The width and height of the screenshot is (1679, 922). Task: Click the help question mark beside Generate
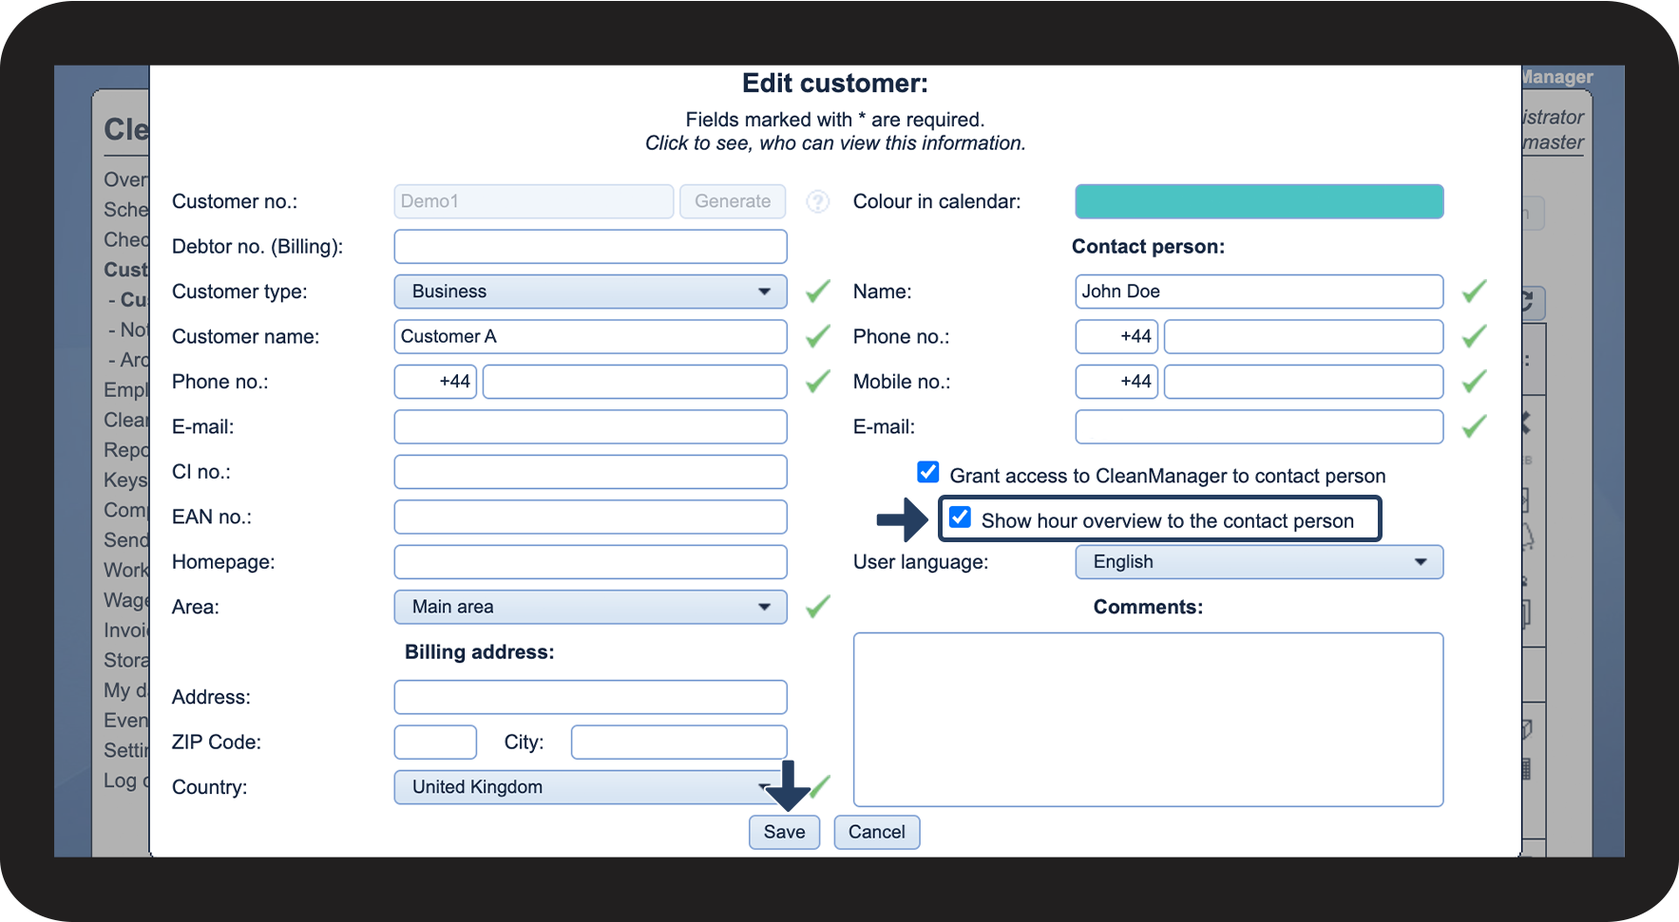click(x=817, y=201)
